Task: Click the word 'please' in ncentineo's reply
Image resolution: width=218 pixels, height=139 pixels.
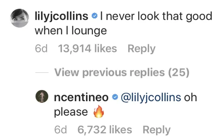Action: tap(71, 112)
